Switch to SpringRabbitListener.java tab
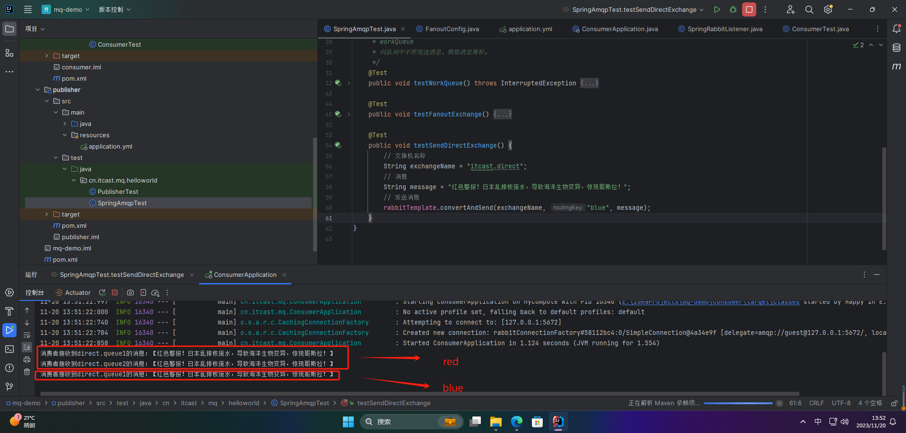 [720, 29]
